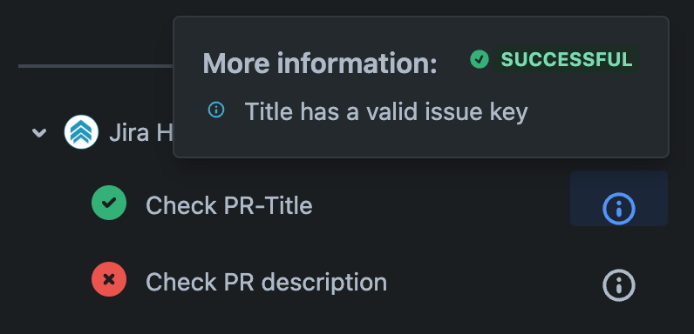Image resolution: width=694 pixels, height=334 pixels.
Task: Click the horizontal divider line above checks
Action: click(x=95, y=66)
